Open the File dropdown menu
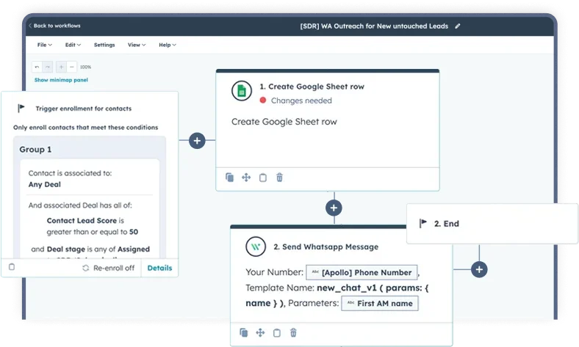The width and height of the screenshot is (579, 347). pyautogui.click(x=46, y=45)
